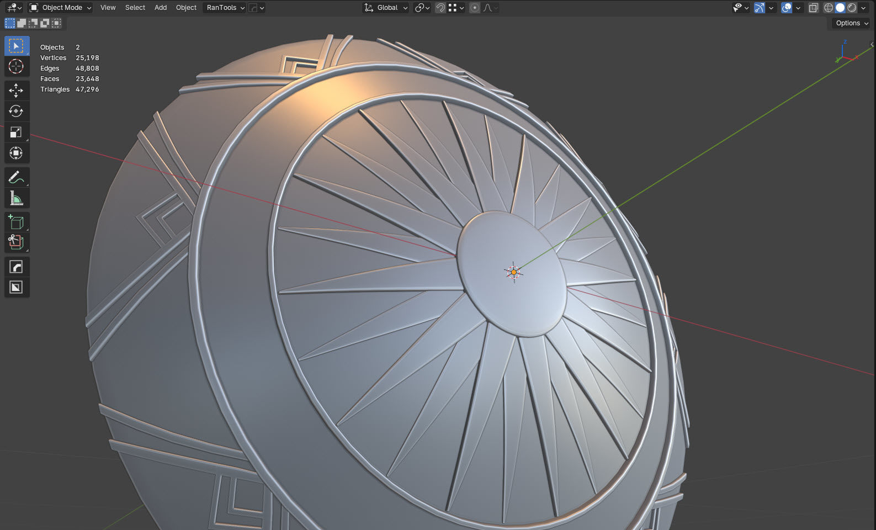Screen dimensions: 876x530
Task: Toggle snapping magnet
Action: [440, 8]
